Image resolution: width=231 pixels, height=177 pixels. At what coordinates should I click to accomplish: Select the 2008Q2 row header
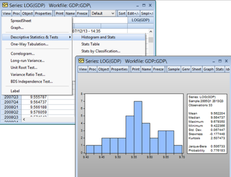tap(11, 112)
